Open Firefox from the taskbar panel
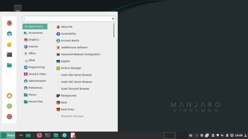This screenshot has width=248, height=139. [39, 135]
